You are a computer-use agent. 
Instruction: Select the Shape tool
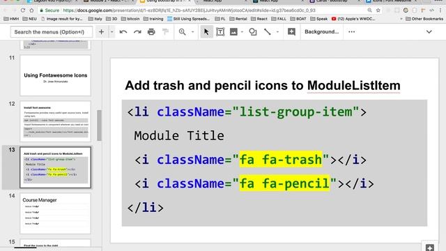[x=252, y=32]
